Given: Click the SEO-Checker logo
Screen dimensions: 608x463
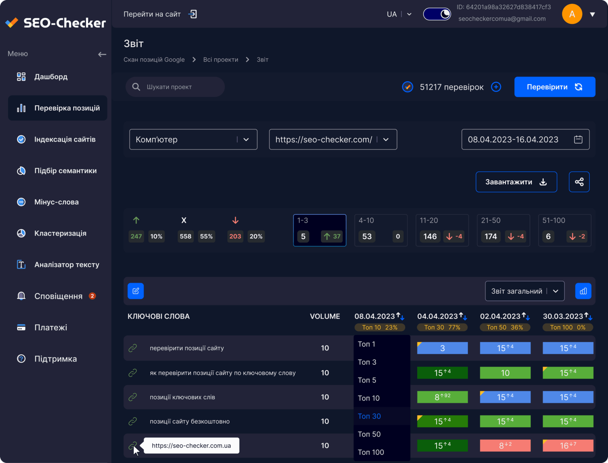Looking at the screenshot, I should (x=55, y=23).
